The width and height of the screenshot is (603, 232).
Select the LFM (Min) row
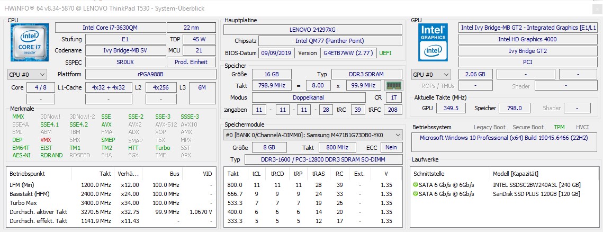tap(111, 185)
